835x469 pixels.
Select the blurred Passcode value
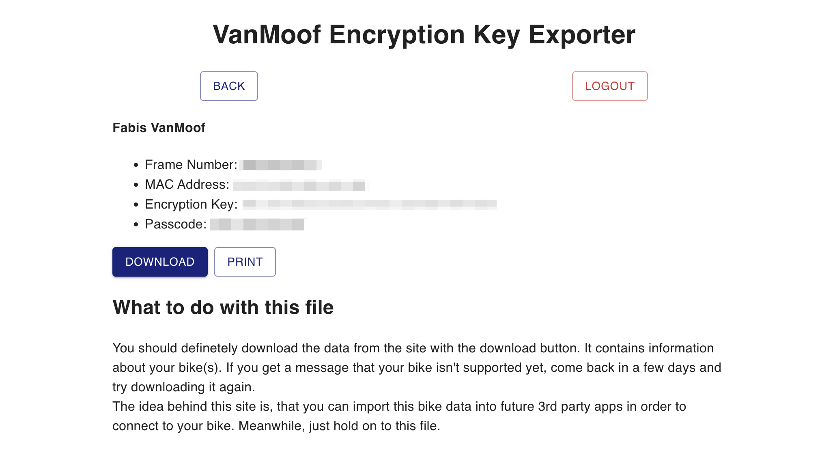tap(258, 224)
